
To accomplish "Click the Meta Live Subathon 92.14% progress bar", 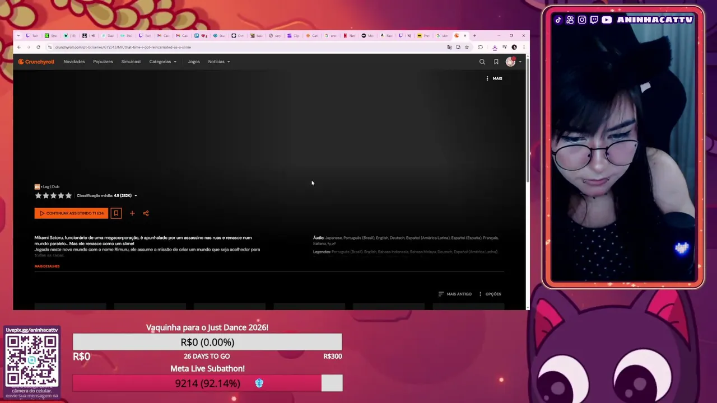I will (207, 383).
